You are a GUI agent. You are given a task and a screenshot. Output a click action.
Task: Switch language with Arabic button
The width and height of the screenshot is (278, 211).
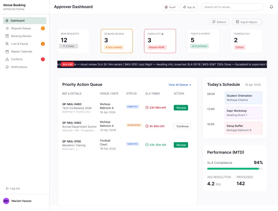click(x=170, y=7)
